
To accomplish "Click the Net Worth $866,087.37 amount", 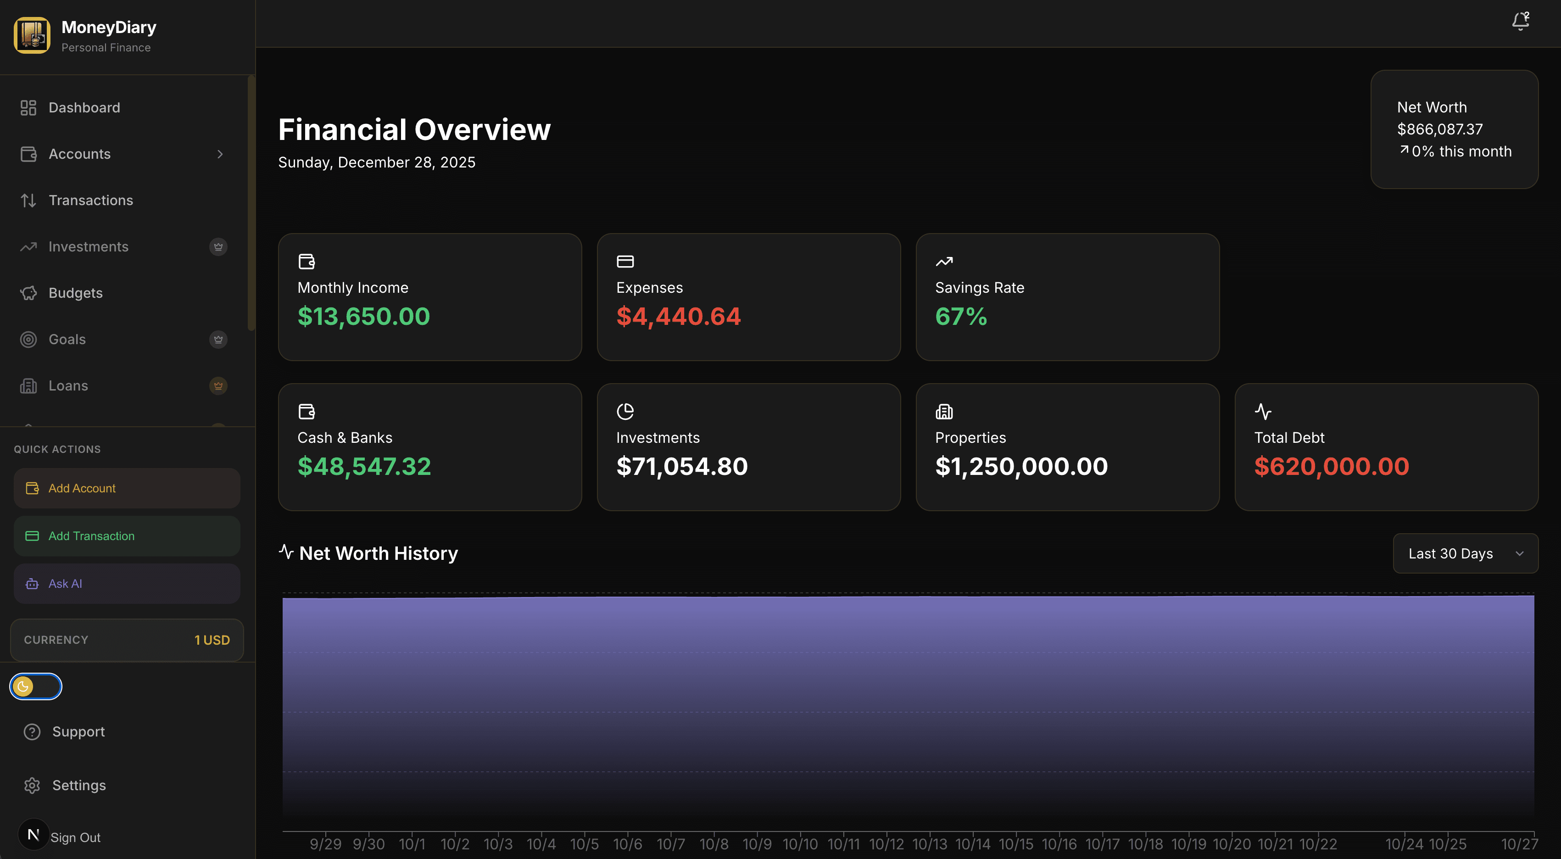I will tap(1440, 129).
